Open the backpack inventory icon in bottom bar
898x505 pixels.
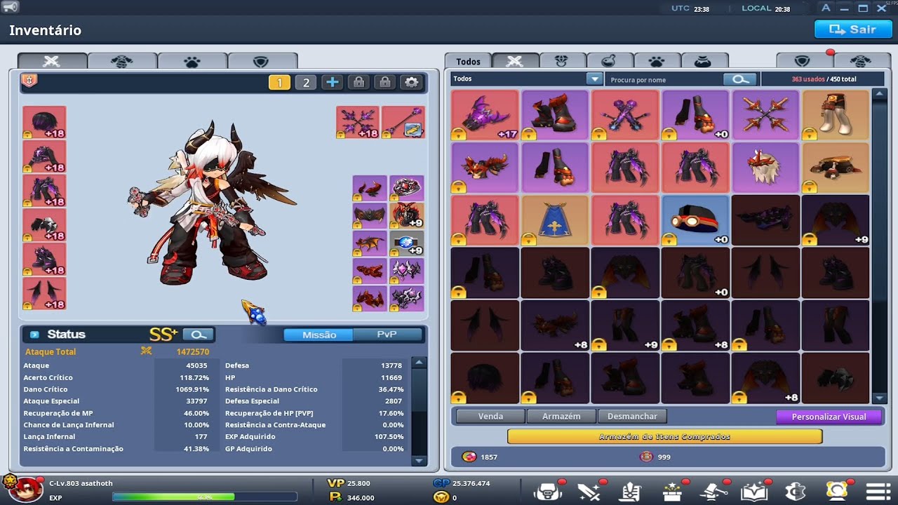point(547,492)
